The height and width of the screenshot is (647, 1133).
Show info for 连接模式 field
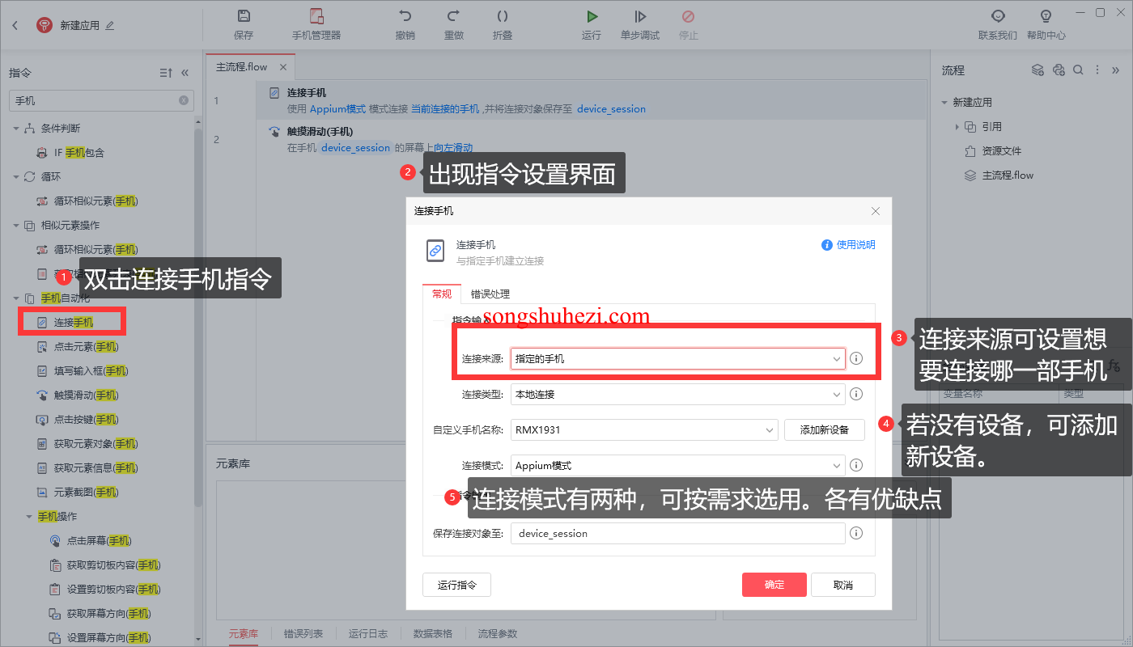[856, 466]
